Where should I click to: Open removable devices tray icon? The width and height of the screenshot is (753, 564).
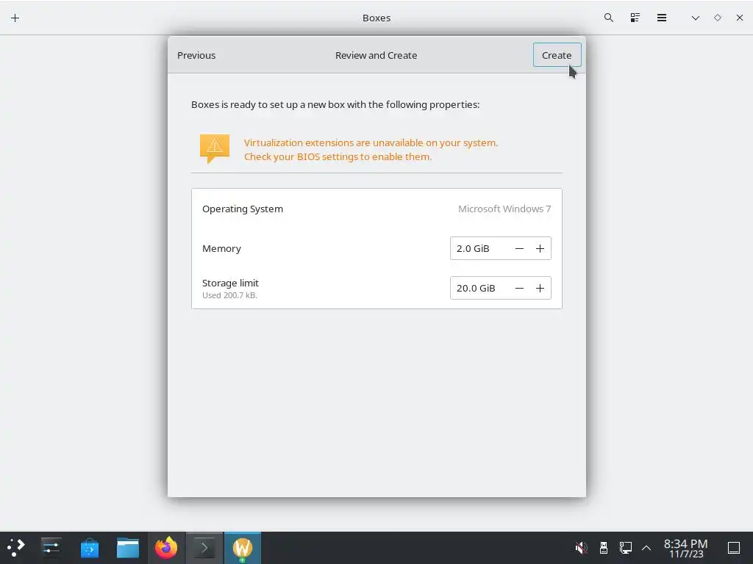(604, 547)
